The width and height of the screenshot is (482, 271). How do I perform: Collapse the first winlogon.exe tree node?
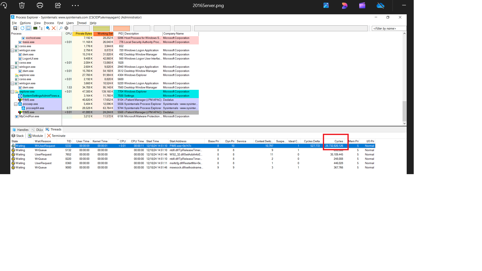tap(12, 50)
